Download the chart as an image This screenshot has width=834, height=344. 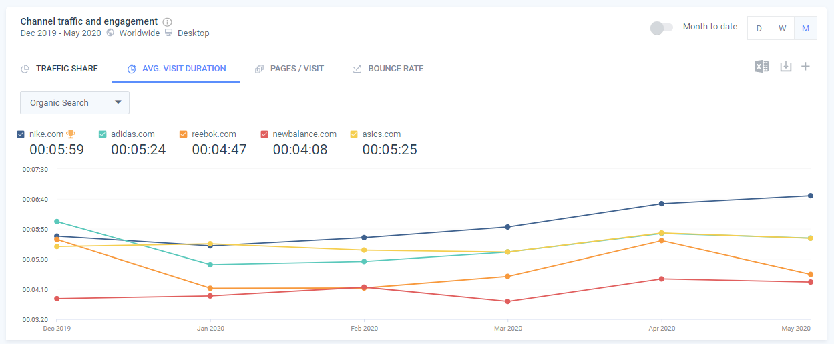pos(786,66)
